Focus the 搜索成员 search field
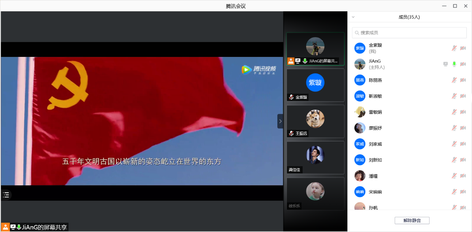The width and height of the screenshot is (472, 232). tap(409, 33)
